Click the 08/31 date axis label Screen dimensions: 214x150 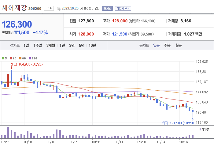[x=96, y=142]
